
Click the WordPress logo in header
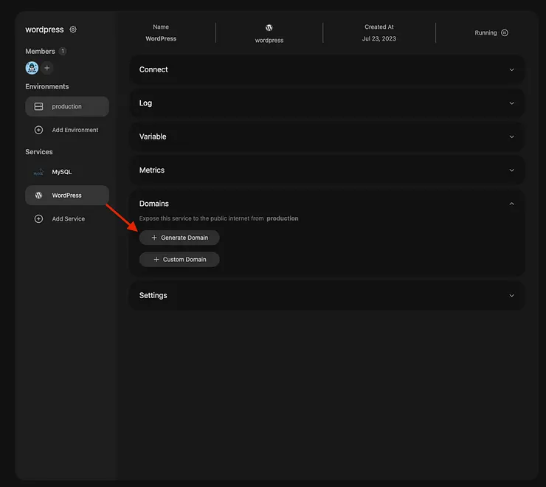pos(269,27)
